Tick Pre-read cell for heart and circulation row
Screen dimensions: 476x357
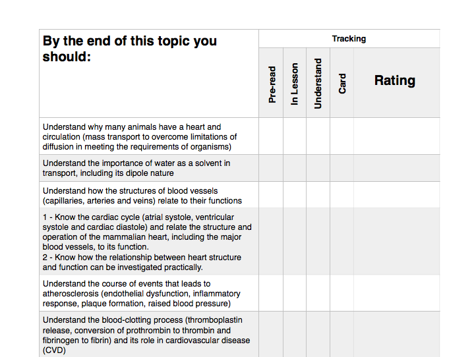tap(271, 136)
